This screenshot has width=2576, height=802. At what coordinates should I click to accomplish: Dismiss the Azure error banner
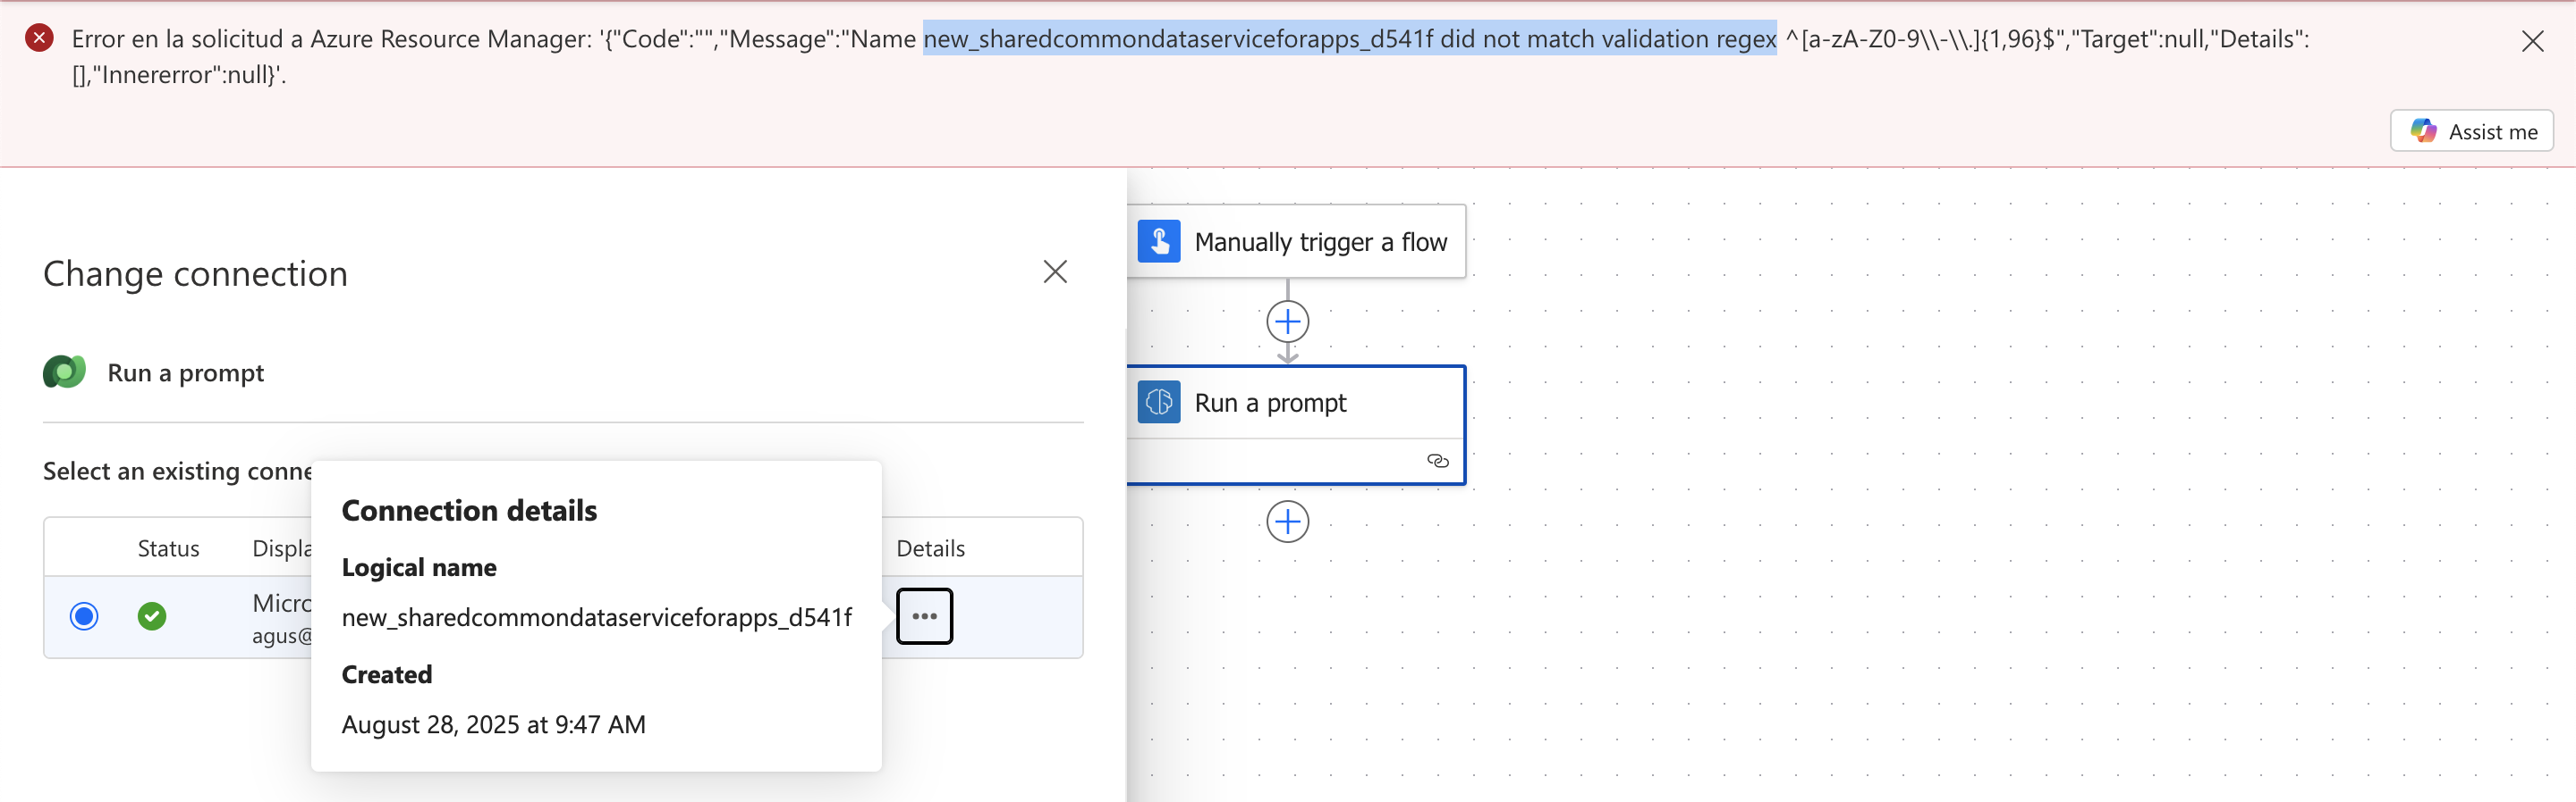[x=2532, y=41]
